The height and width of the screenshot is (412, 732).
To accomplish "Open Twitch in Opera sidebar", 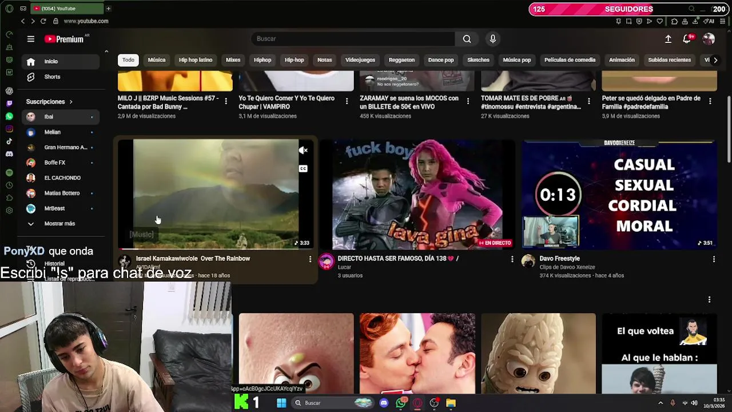I will (x=9, y=104).
